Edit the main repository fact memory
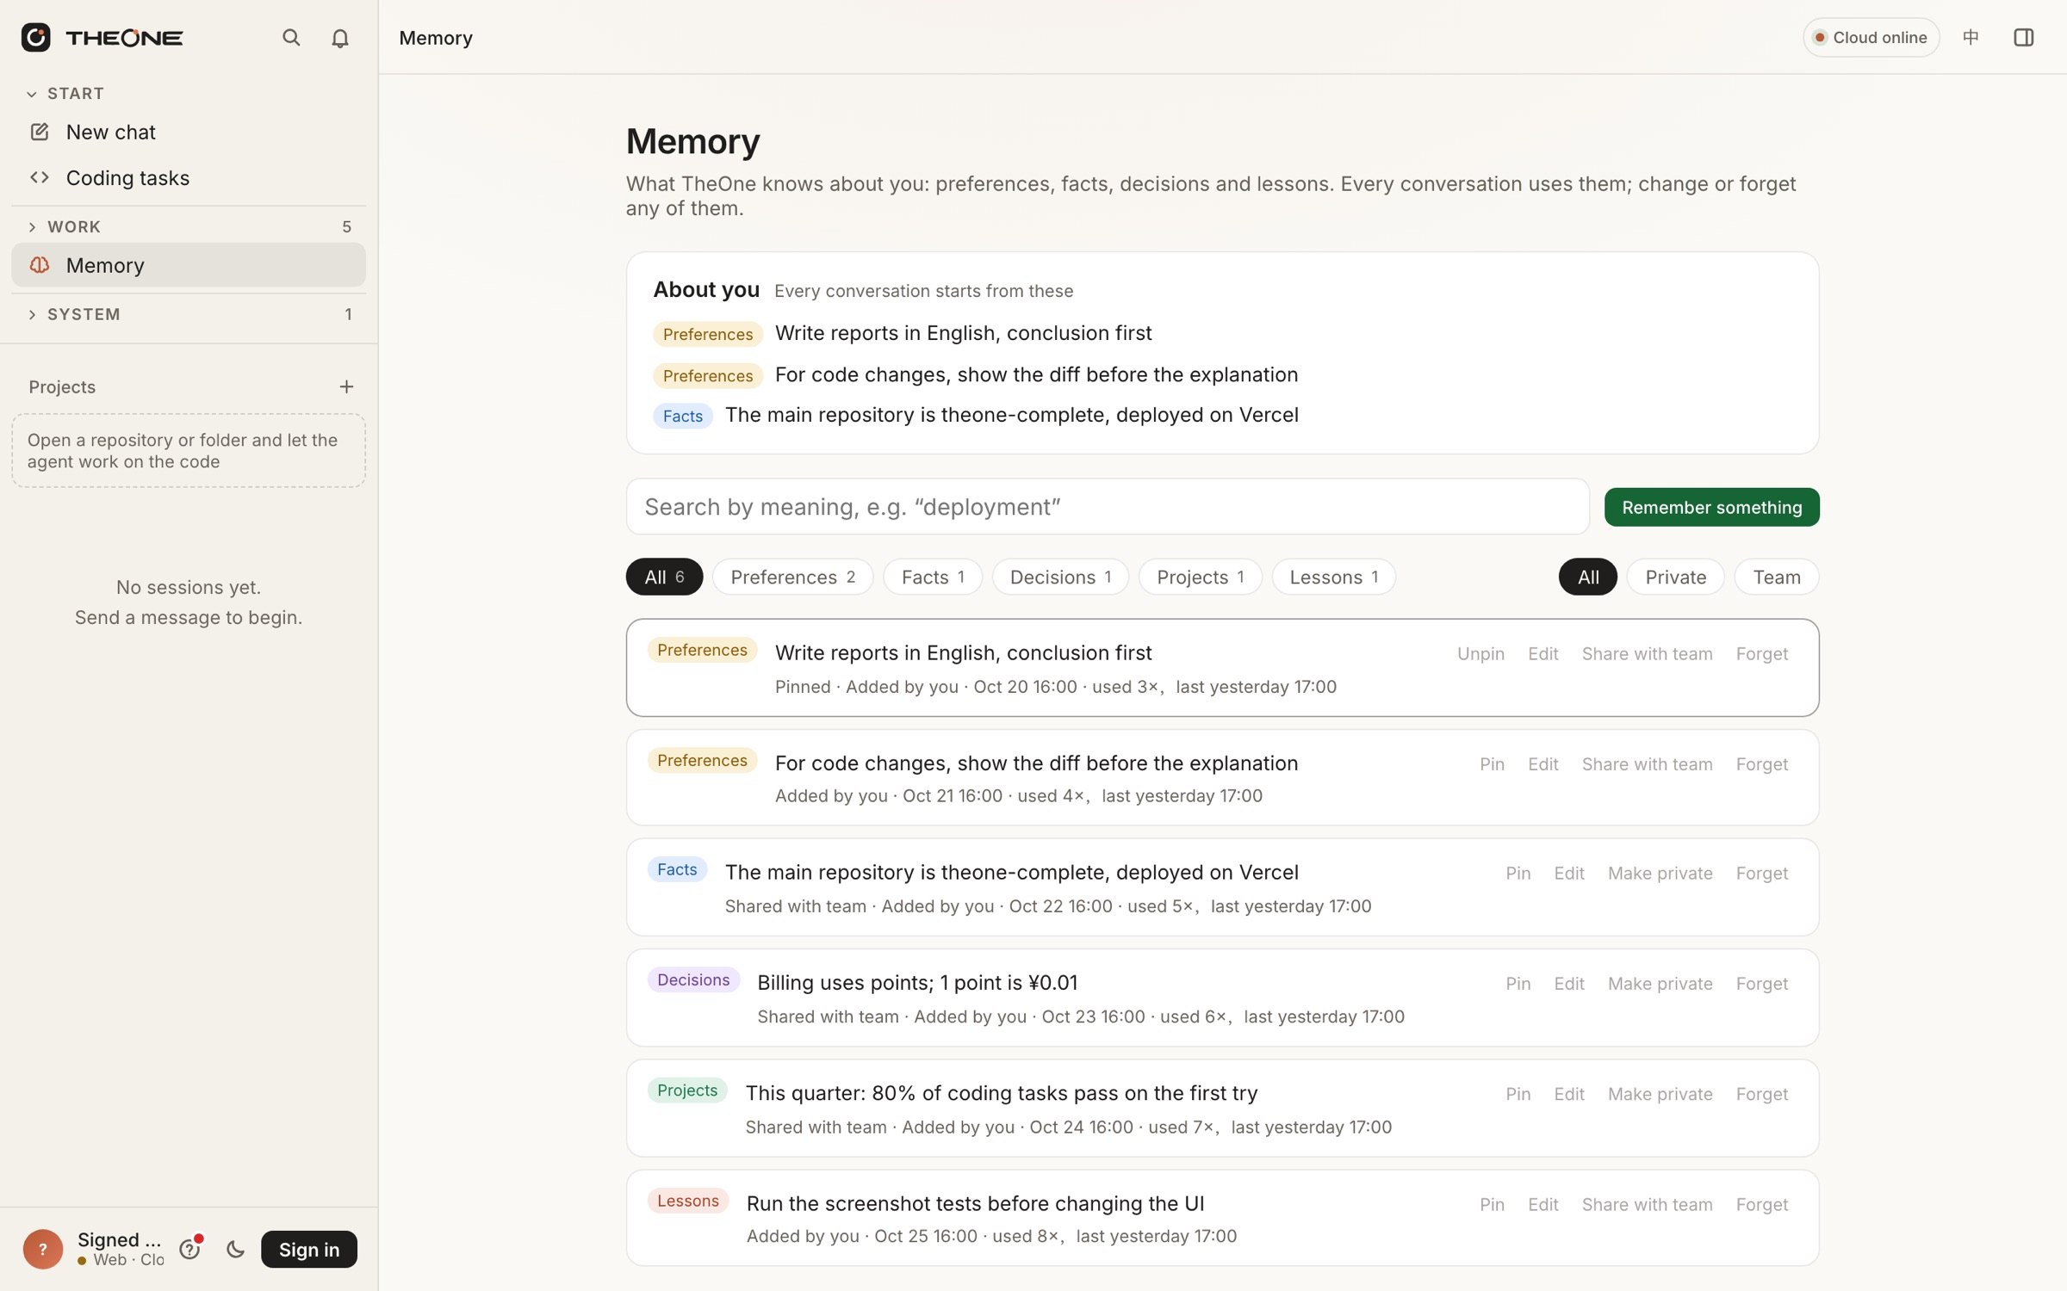The height and width of the screenshot is (1291, 2067). (1569, 873)
